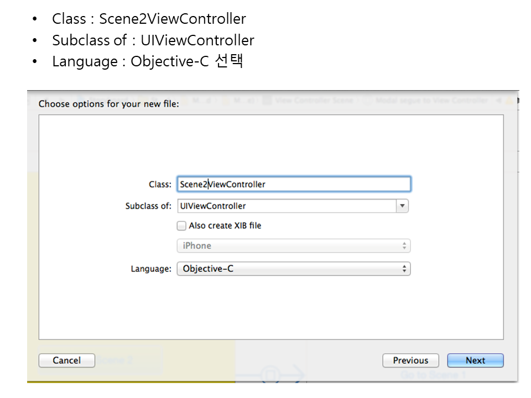The height and width of the screenshot is (398, 531).
Task: Click the "Subclass of:" field label
Action: pyautogui.click(x=148, y=206)
